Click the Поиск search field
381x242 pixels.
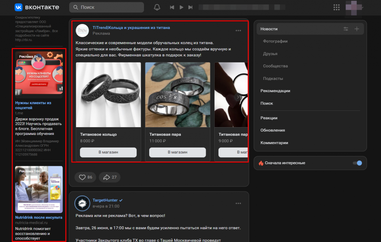[106, 7]
